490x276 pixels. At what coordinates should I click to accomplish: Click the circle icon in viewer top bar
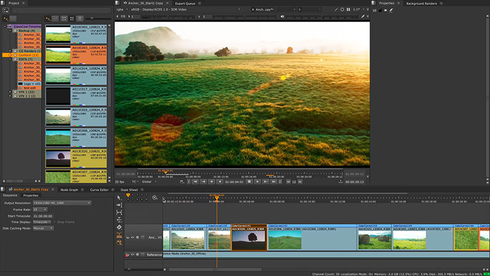coord(342,10)
